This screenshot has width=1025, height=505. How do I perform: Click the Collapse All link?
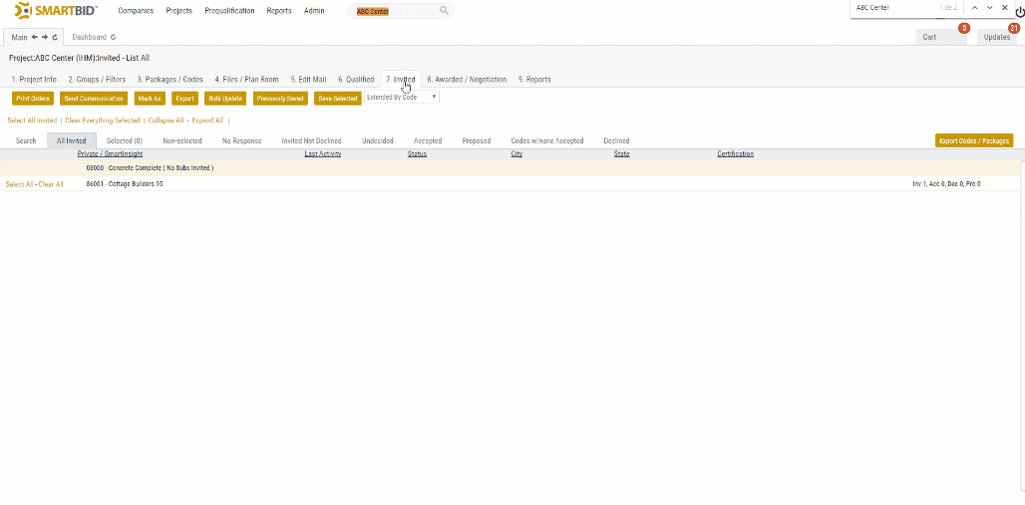167,121
